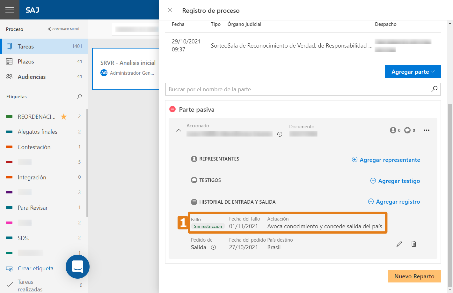Screen dimensions: 453x293
Task: Click the 01/11/2021 fallo date
Action: (x=243, y=226)
